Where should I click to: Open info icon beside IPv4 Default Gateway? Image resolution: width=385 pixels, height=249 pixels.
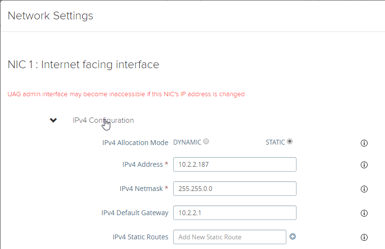(364, 213)
